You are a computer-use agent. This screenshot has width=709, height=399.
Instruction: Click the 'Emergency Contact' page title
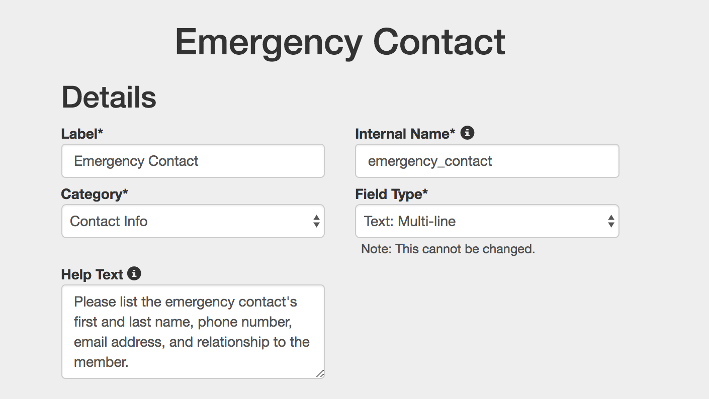(x=340, y=43)
